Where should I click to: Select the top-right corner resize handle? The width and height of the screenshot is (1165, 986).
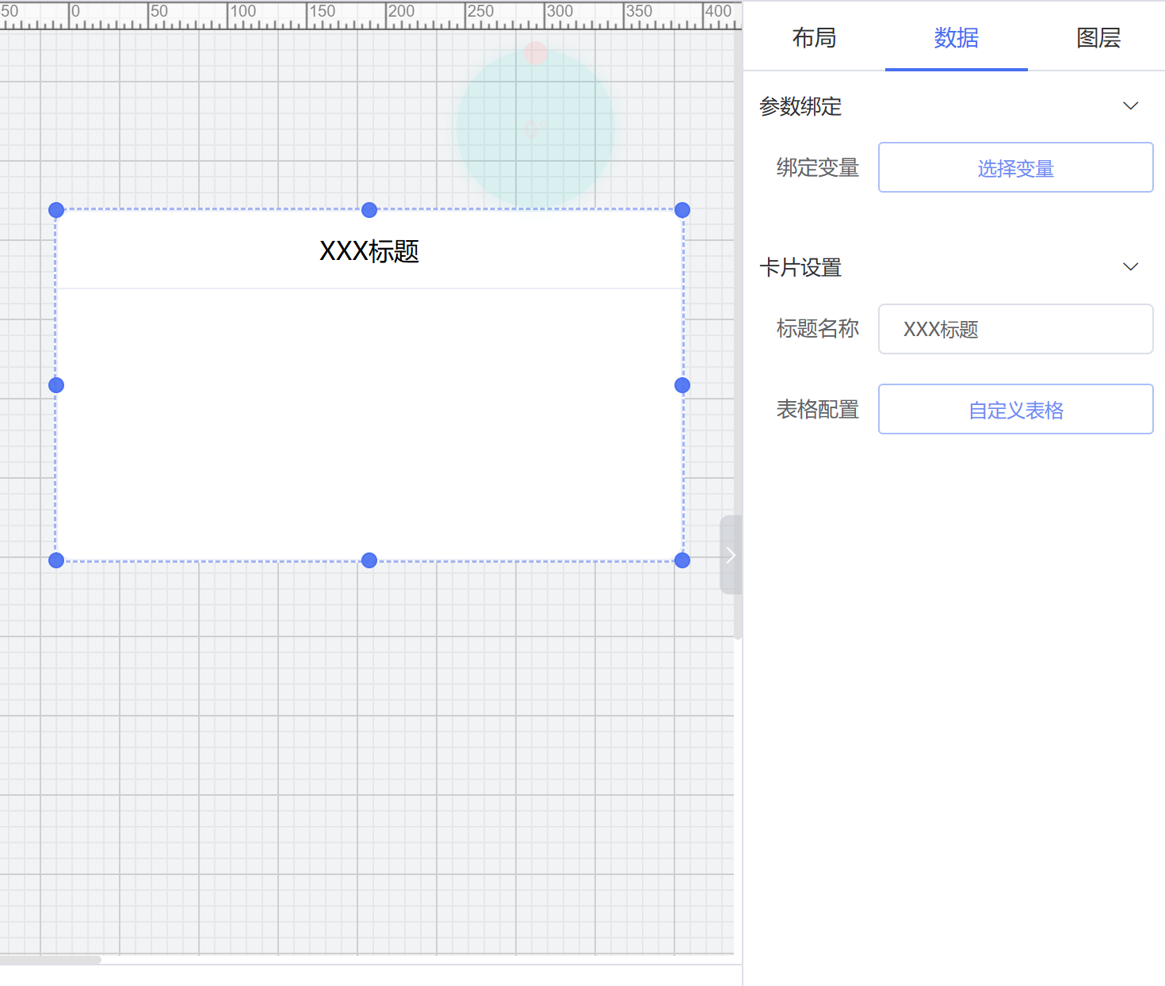[682, 210]
